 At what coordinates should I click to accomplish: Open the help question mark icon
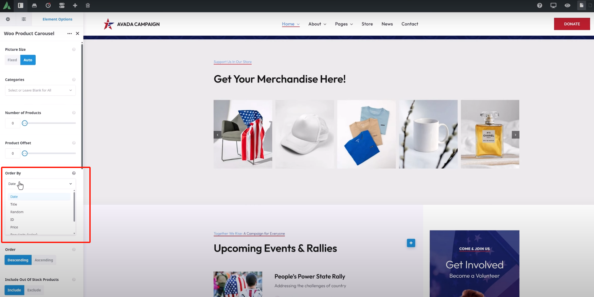[x=540, y=5]
